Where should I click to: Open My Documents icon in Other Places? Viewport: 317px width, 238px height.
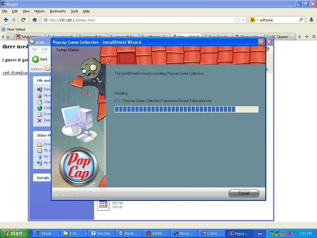pyautogui.click(x=39, y=150)
